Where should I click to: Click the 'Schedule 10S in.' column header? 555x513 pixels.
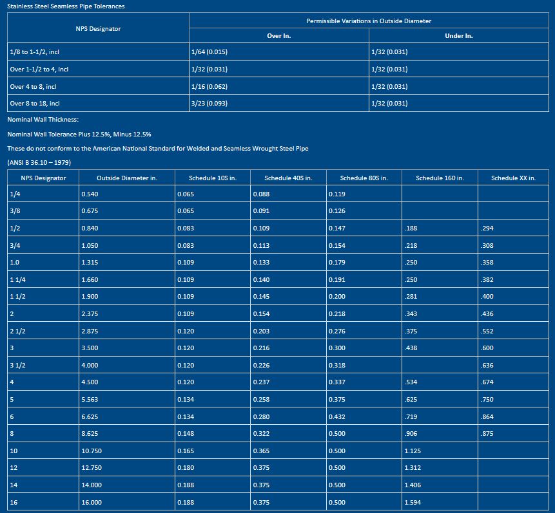click(212, 178)
